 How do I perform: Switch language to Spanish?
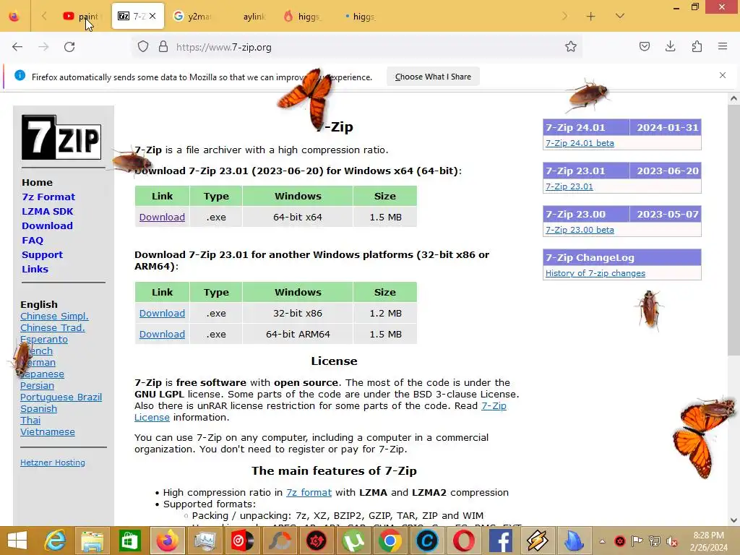point(39,409)
